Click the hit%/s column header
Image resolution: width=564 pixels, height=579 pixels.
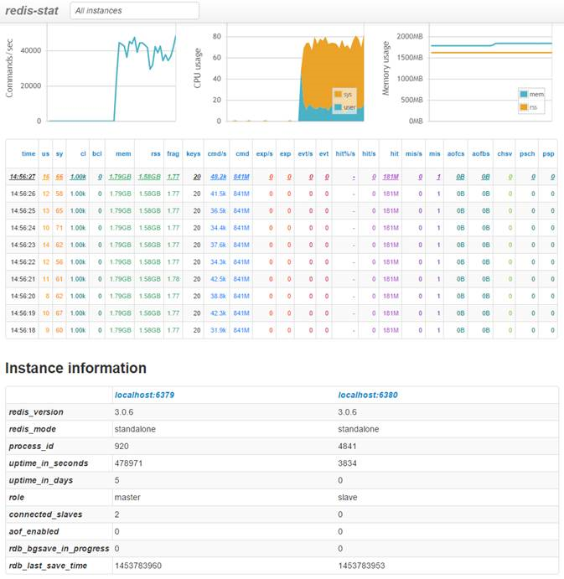345,153
